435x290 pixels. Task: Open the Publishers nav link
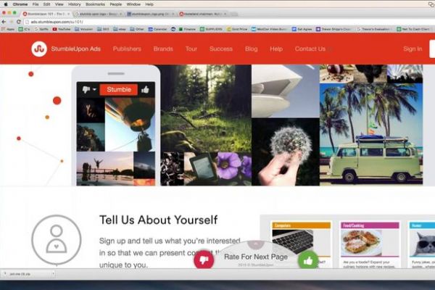(127, 49)
